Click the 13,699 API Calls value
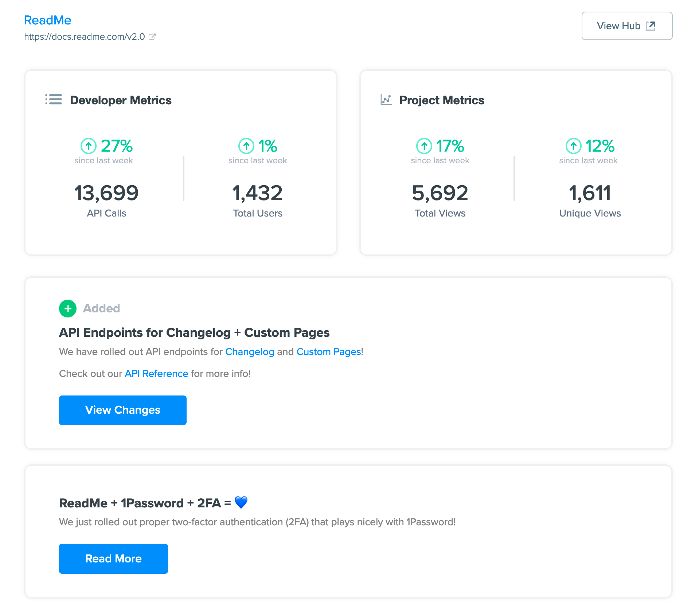This screenshot has width=699, height=608. click(106, 193)
